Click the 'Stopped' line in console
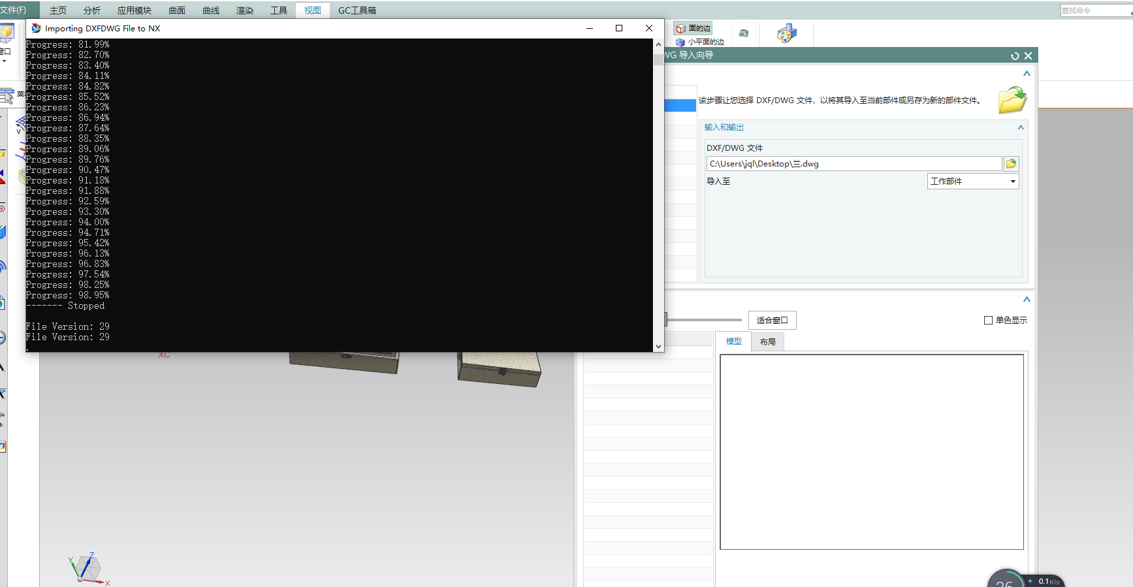The image size is (1133, 587). pos(65,306)
